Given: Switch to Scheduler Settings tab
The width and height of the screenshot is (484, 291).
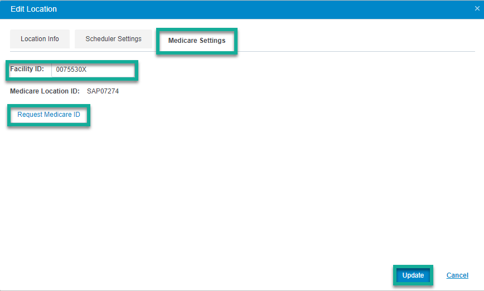Looking at the screenshot, I should pos(113,39).
